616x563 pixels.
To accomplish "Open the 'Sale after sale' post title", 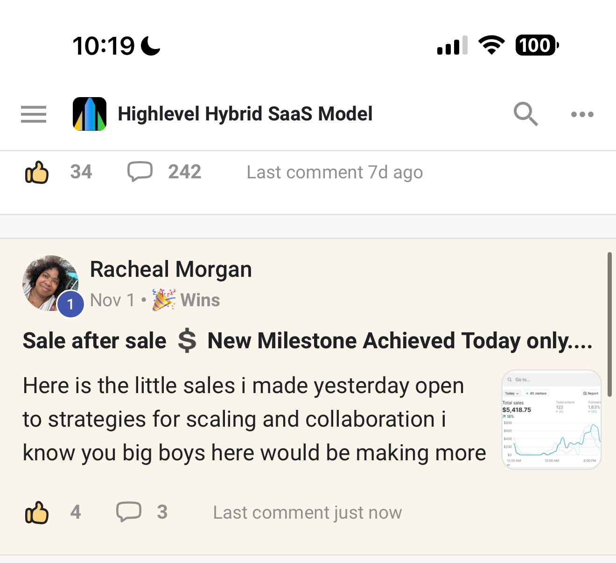I will click(307, 341).
